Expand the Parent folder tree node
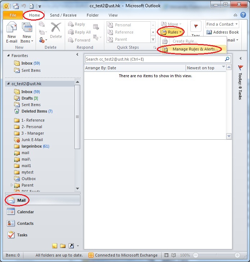The width and height of the screenshot is (250, 262). (12, 185)
